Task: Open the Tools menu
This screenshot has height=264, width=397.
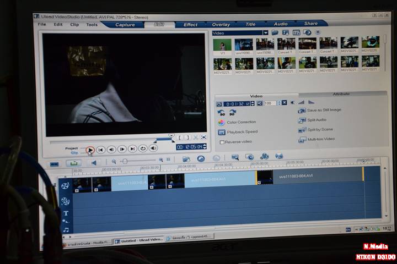Action: coord(92,25)
